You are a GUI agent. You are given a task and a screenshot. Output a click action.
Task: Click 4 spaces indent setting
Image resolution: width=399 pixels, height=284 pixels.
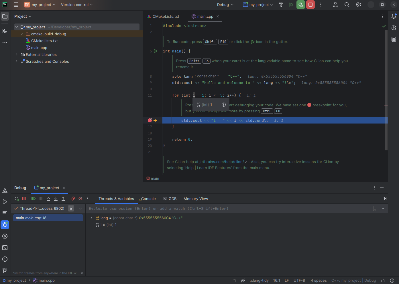pos(319,281)
